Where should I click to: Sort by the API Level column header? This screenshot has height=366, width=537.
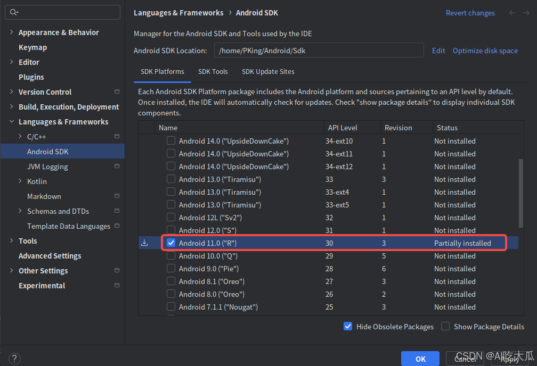352,128
